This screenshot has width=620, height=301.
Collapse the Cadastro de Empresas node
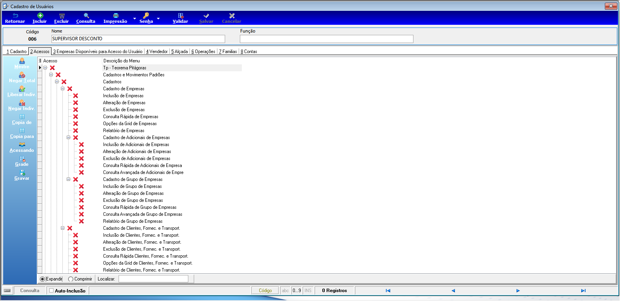63,89
